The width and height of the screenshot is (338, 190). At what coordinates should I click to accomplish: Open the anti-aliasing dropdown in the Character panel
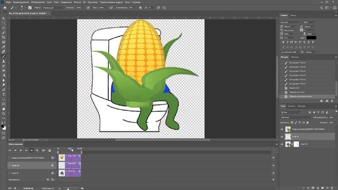311,52
